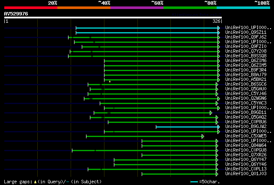This screenshot has height=185, width=274.
Task: Click the red 20% legend color segment
Action: coord(31,8)
